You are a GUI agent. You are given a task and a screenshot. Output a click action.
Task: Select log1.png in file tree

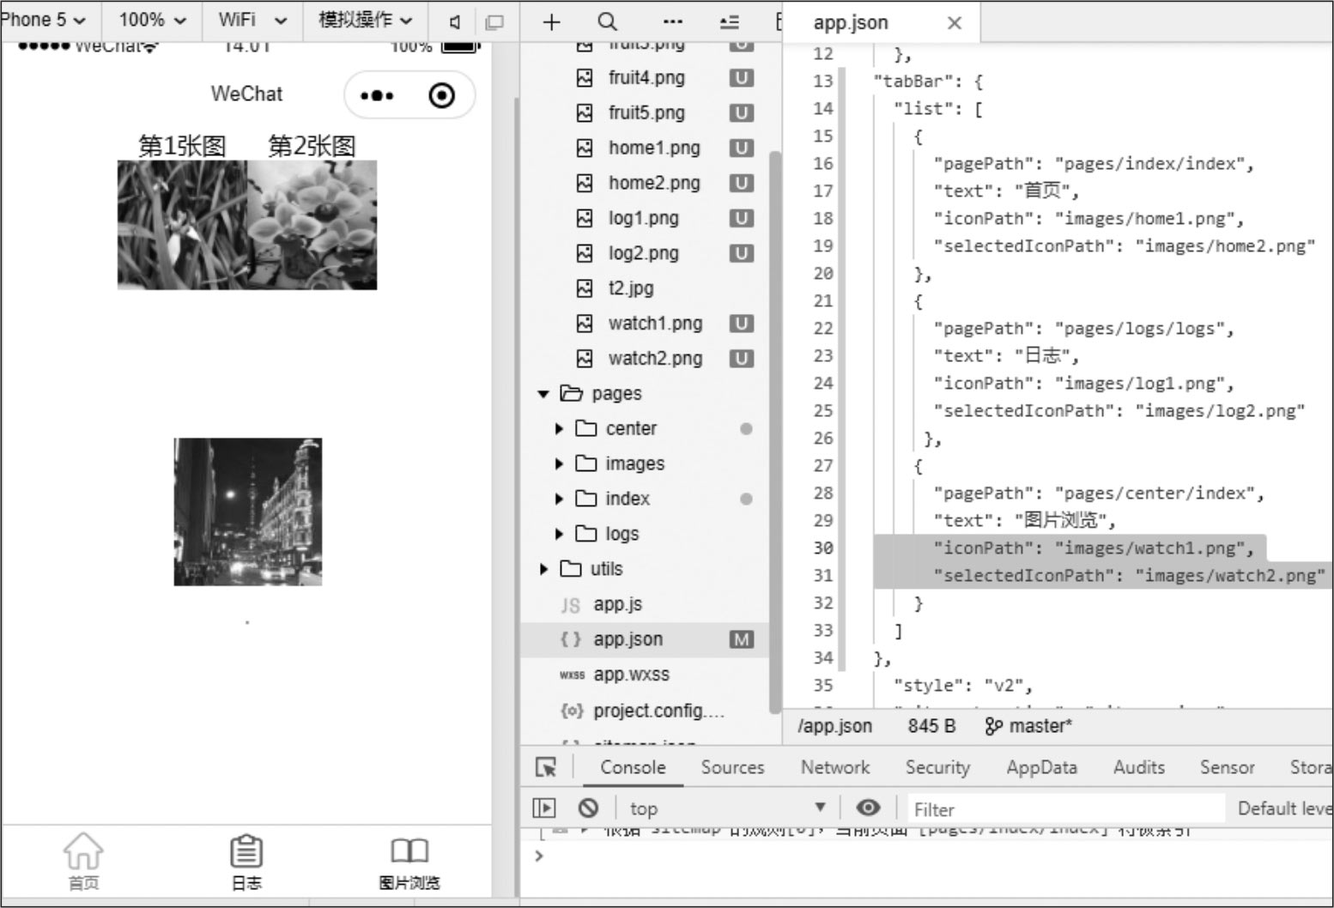pyautogui.click(x=644, y=219)
